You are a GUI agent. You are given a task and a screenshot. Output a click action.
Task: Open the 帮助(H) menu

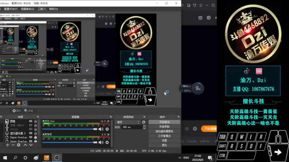click(53, 9)
